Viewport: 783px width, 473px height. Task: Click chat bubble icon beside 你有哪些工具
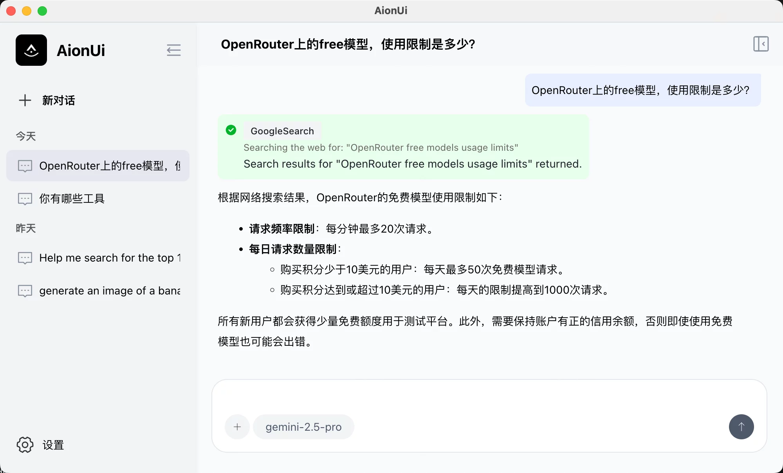coord(25,199)
